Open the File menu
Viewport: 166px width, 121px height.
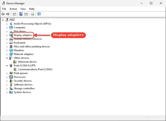(4, 9)
